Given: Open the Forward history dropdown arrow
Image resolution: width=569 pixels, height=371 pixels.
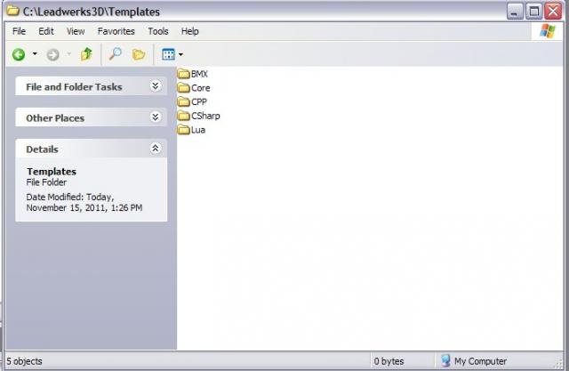Looking at the screenshot, I should pyautogui.click(x=69, y=54).
